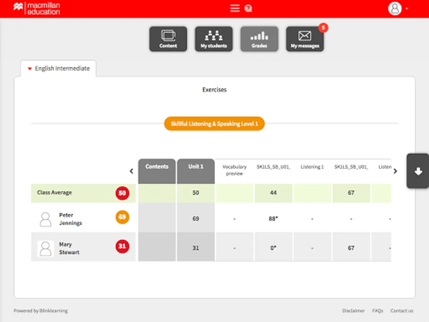This screenshot has width=429, height=322.
Task: Select the Grades bar chart icon
Action: [259, 39]
